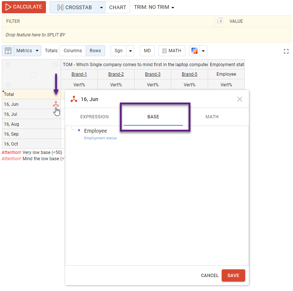Open the Sgn options dropdown arrow
This screenshot has height=291, width=293.
coord(131,51)
